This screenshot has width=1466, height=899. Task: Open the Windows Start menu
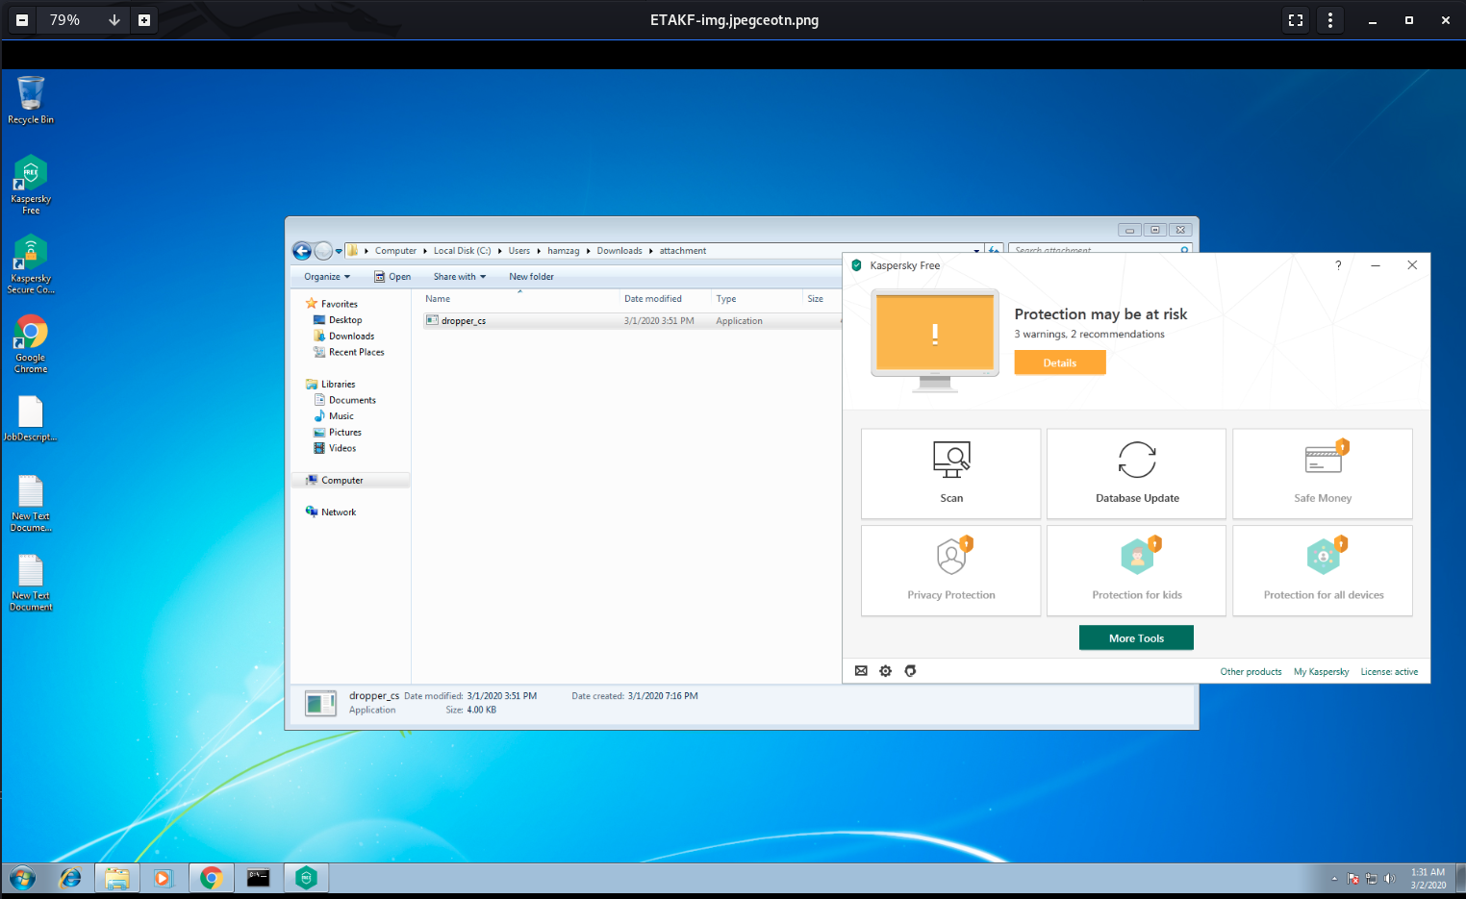coord(22,878)
